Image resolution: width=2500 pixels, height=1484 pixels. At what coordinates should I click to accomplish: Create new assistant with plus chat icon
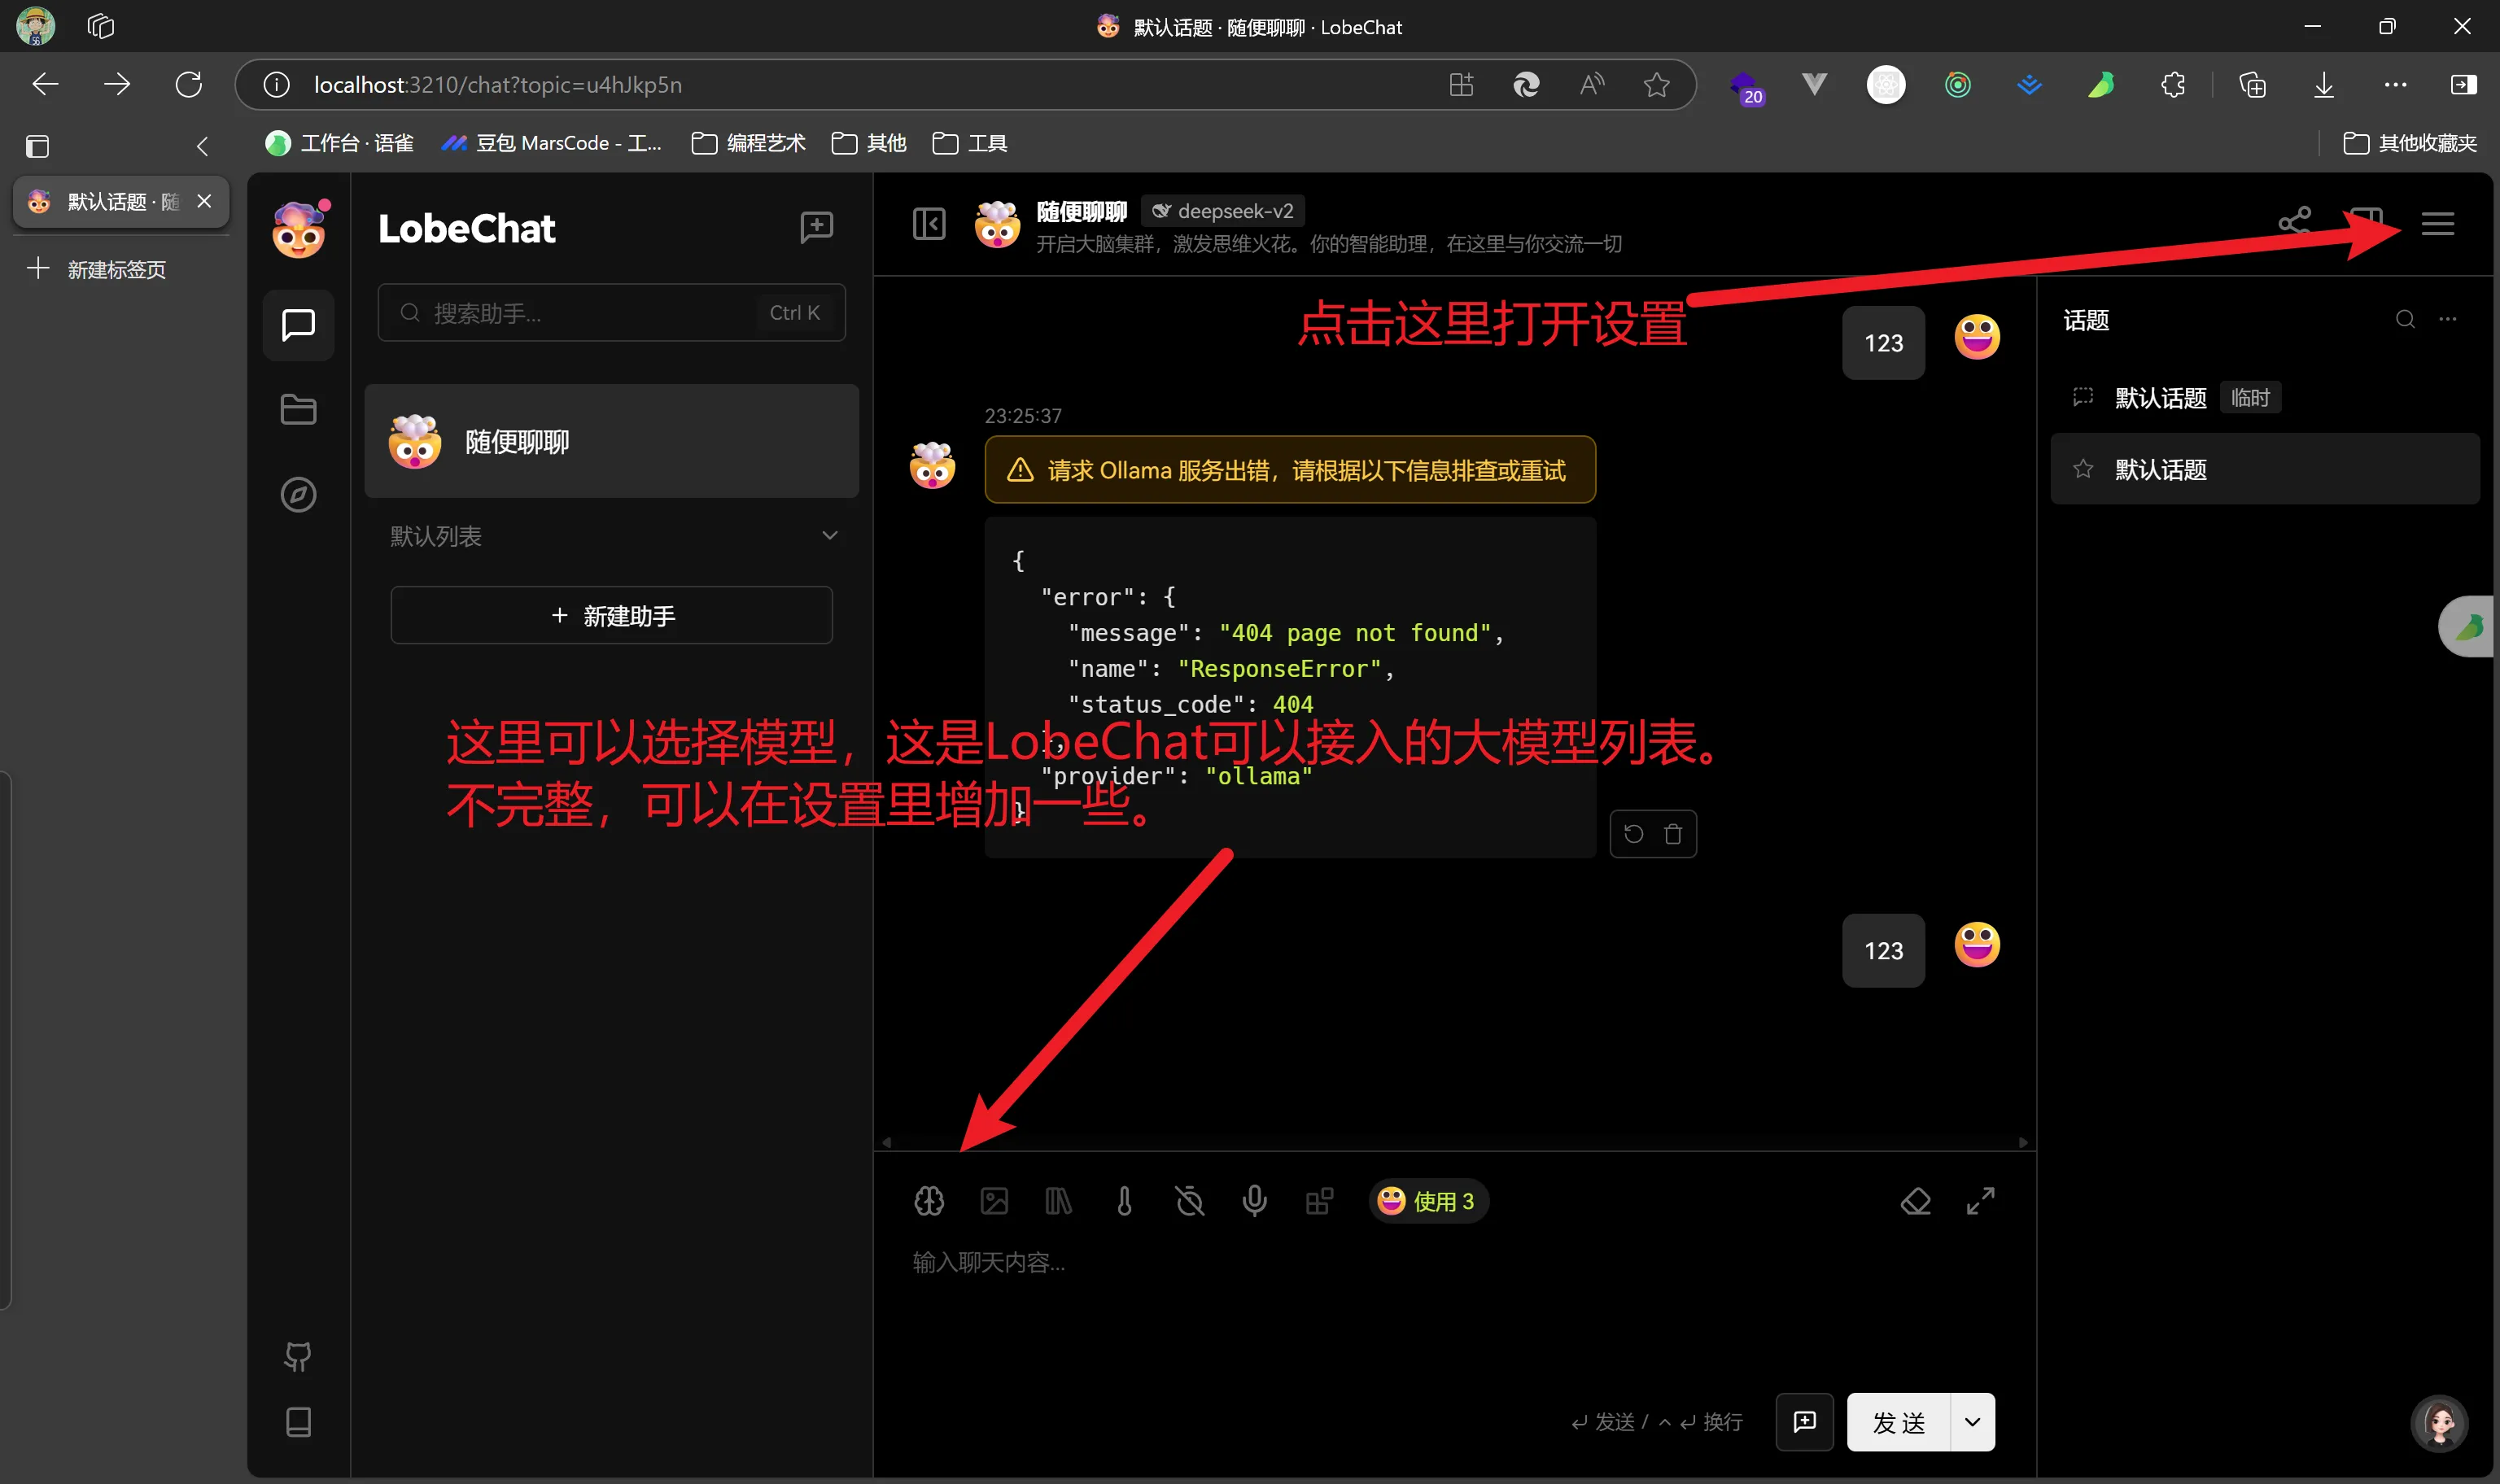pyautogui.click(x=816, y=227)
